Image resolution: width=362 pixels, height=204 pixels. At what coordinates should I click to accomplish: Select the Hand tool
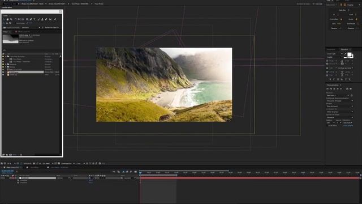click(7, 19)
